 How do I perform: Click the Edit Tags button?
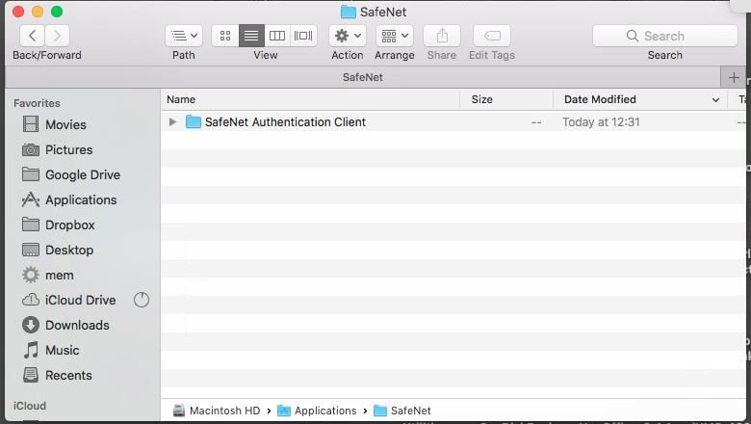click(x=492, y=36)
